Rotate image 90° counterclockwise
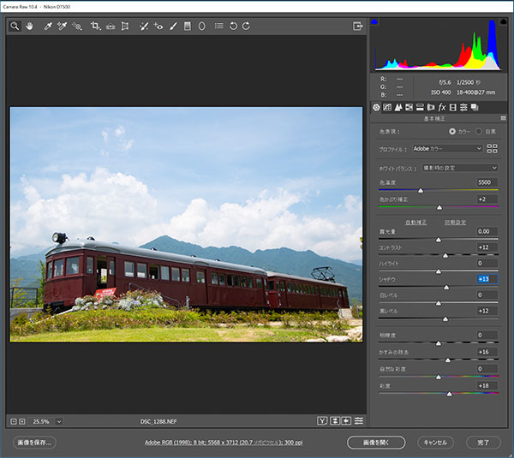The image size is (514, 458). [233, 26]
